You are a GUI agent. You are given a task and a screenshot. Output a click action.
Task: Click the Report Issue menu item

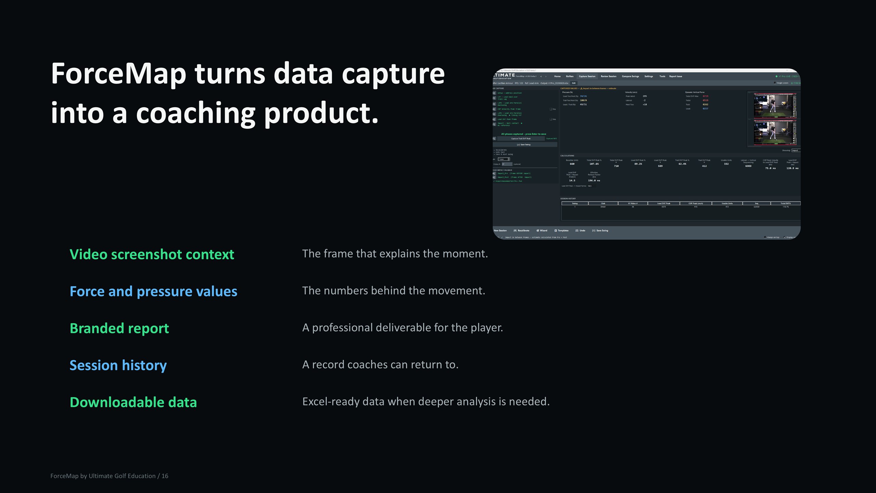click(676, 76)
